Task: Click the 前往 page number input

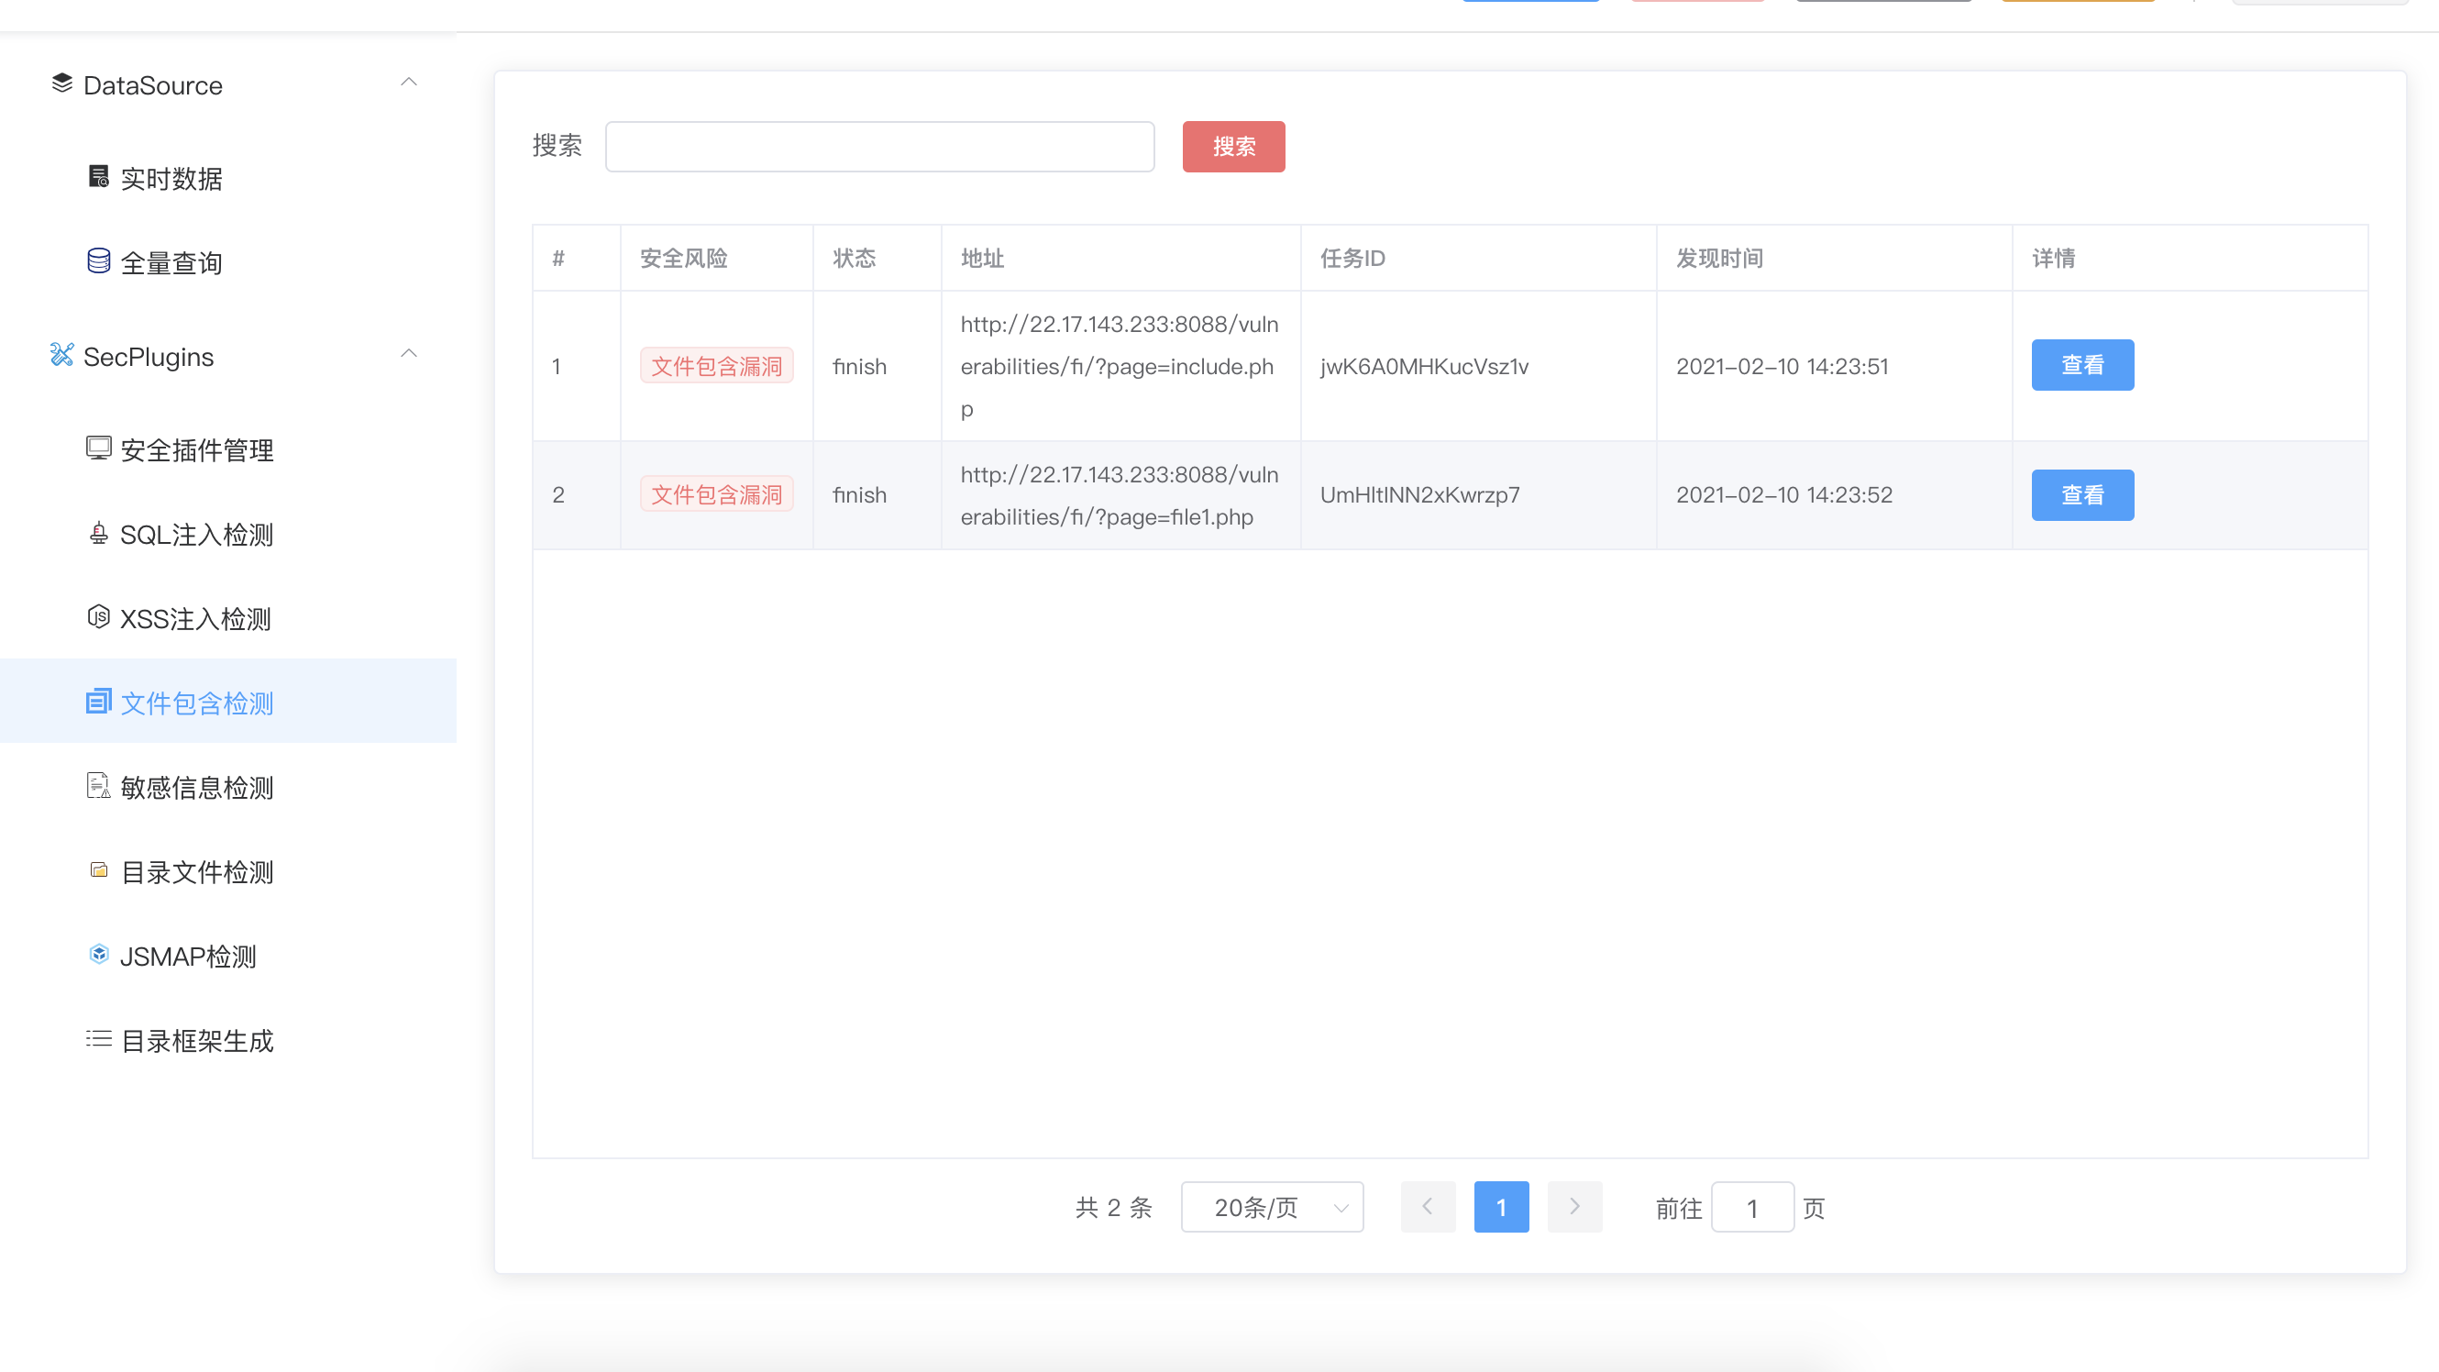Action: (x=1751, y=1208)
